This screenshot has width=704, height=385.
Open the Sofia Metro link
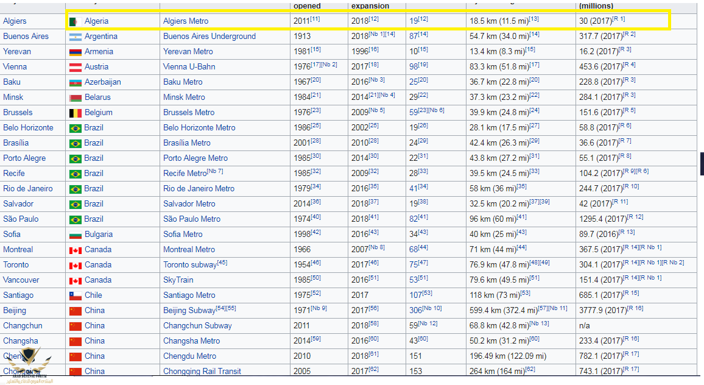point(183,235)
